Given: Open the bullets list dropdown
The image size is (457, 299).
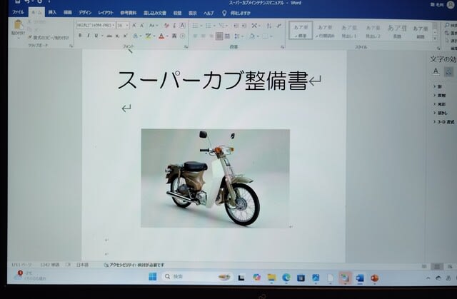Looking at the screenshot, I should pos(201,26).
